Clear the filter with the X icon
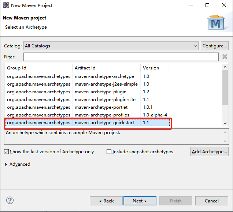The image size is (233, 212). point(225,57)
